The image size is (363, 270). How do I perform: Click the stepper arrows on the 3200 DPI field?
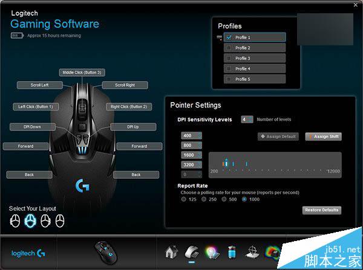tap(200, 165)
